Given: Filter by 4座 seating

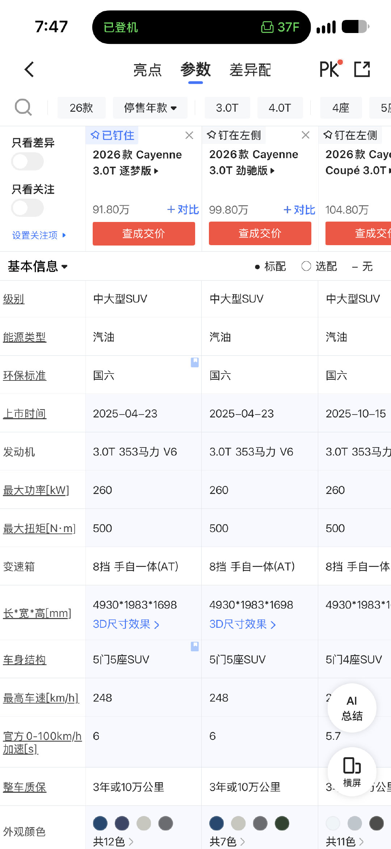Looking at the screenshot, I should [x=341, y=108].
